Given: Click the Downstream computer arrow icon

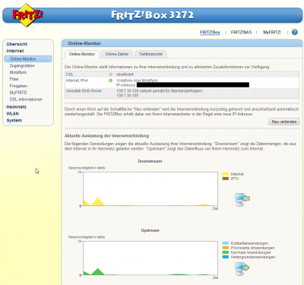Looking at the screenshot, I should 242,200.
